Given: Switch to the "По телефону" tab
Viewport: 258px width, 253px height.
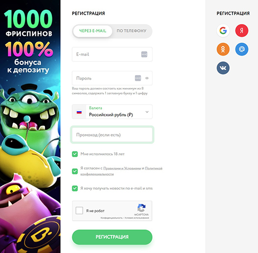Looking at the screenshot, I should click(x=131, y=31).
